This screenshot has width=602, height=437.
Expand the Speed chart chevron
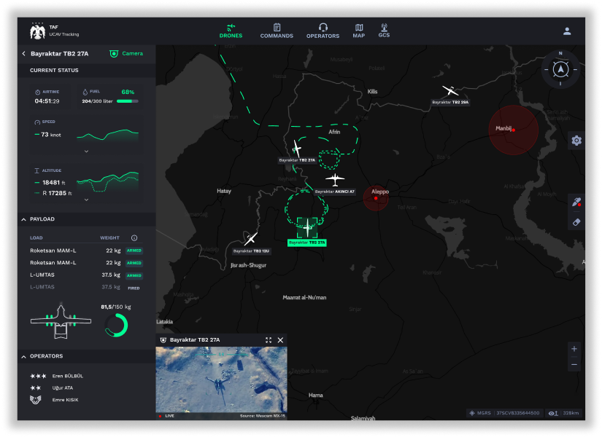coord(86,151)
